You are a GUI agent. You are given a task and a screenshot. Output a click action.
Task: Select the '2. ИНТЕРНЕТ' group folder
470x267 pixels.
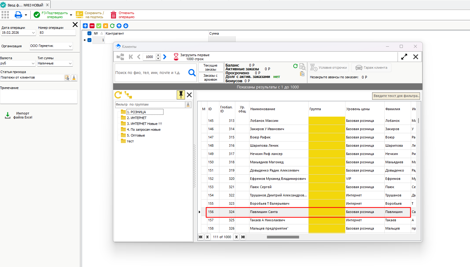tap(137, 118)
